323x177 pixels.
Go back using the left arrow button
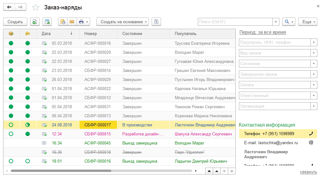[9, 7]
